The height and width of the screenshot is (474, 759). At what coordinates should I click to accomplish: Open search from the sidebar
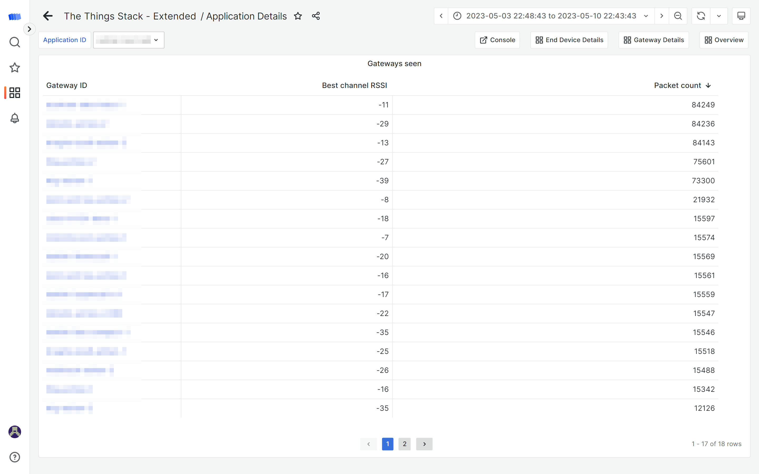(x=15, y=42)
